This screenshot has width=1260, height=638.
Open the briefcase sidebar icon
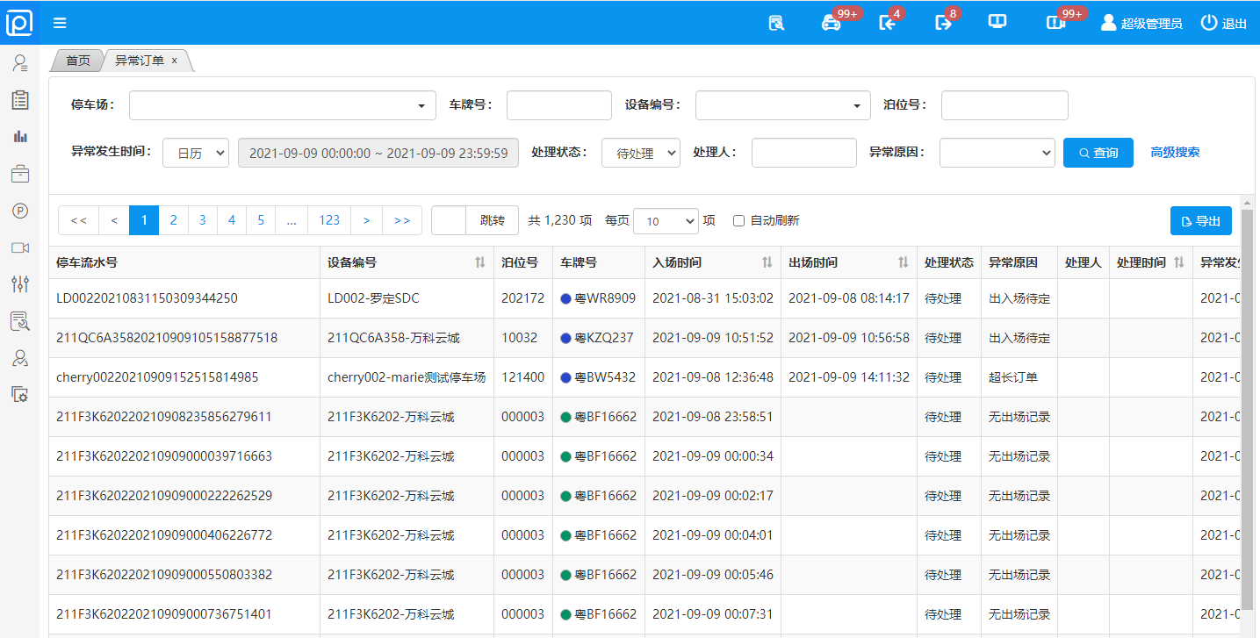[x=19, y=174]
